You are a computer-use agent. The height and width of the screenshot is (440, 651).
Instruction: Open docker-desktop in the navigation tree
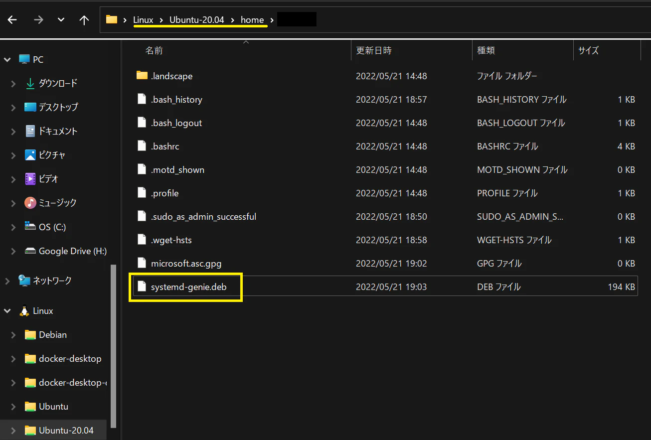click(70, 359)
